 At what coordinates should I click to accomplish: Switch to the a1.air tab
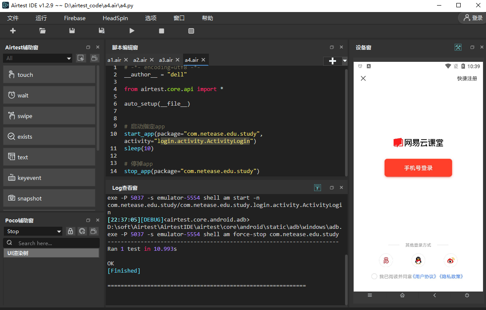pos(114,60)
